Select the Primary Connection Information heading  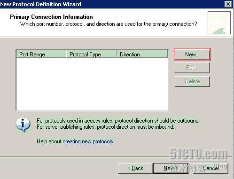[x=51, y=17]
